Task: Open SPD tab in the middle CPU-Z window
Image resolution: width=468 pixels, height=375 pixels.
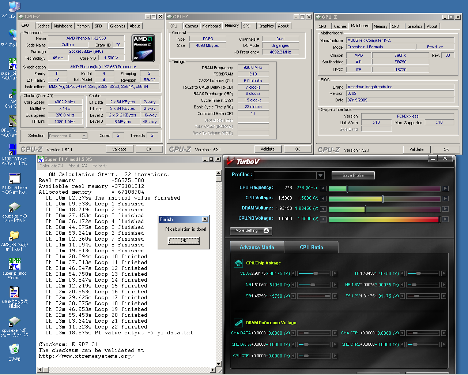Action: coord(247,26)
